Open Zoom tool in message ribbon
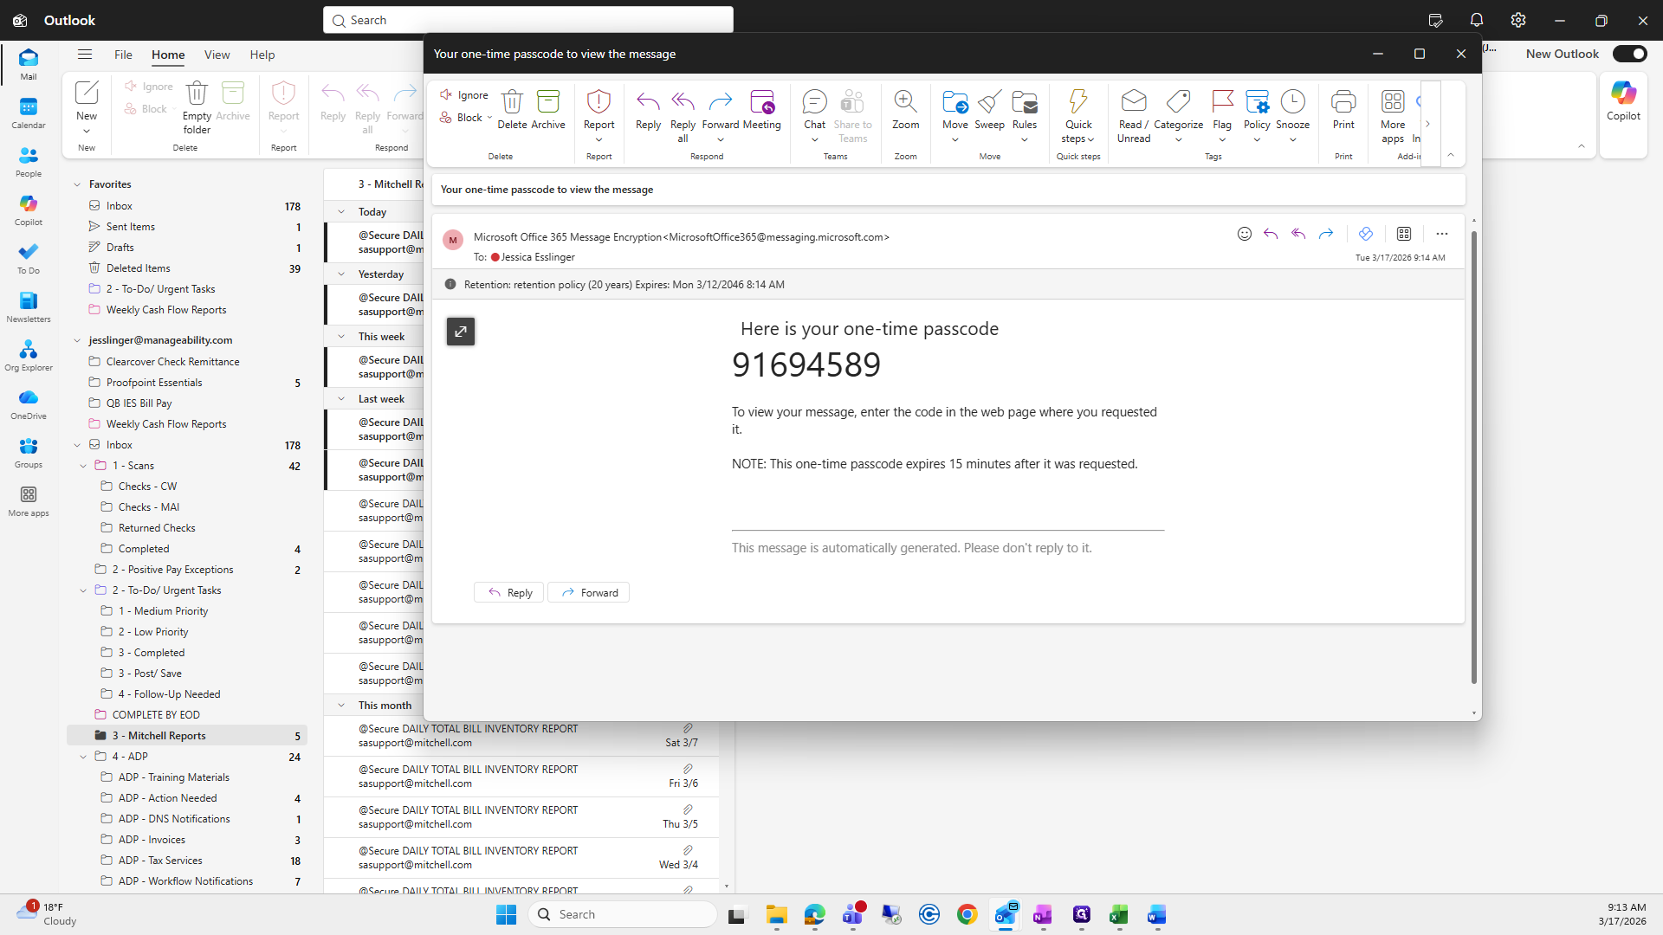The image size is (1663, 935). pos(905,103)
